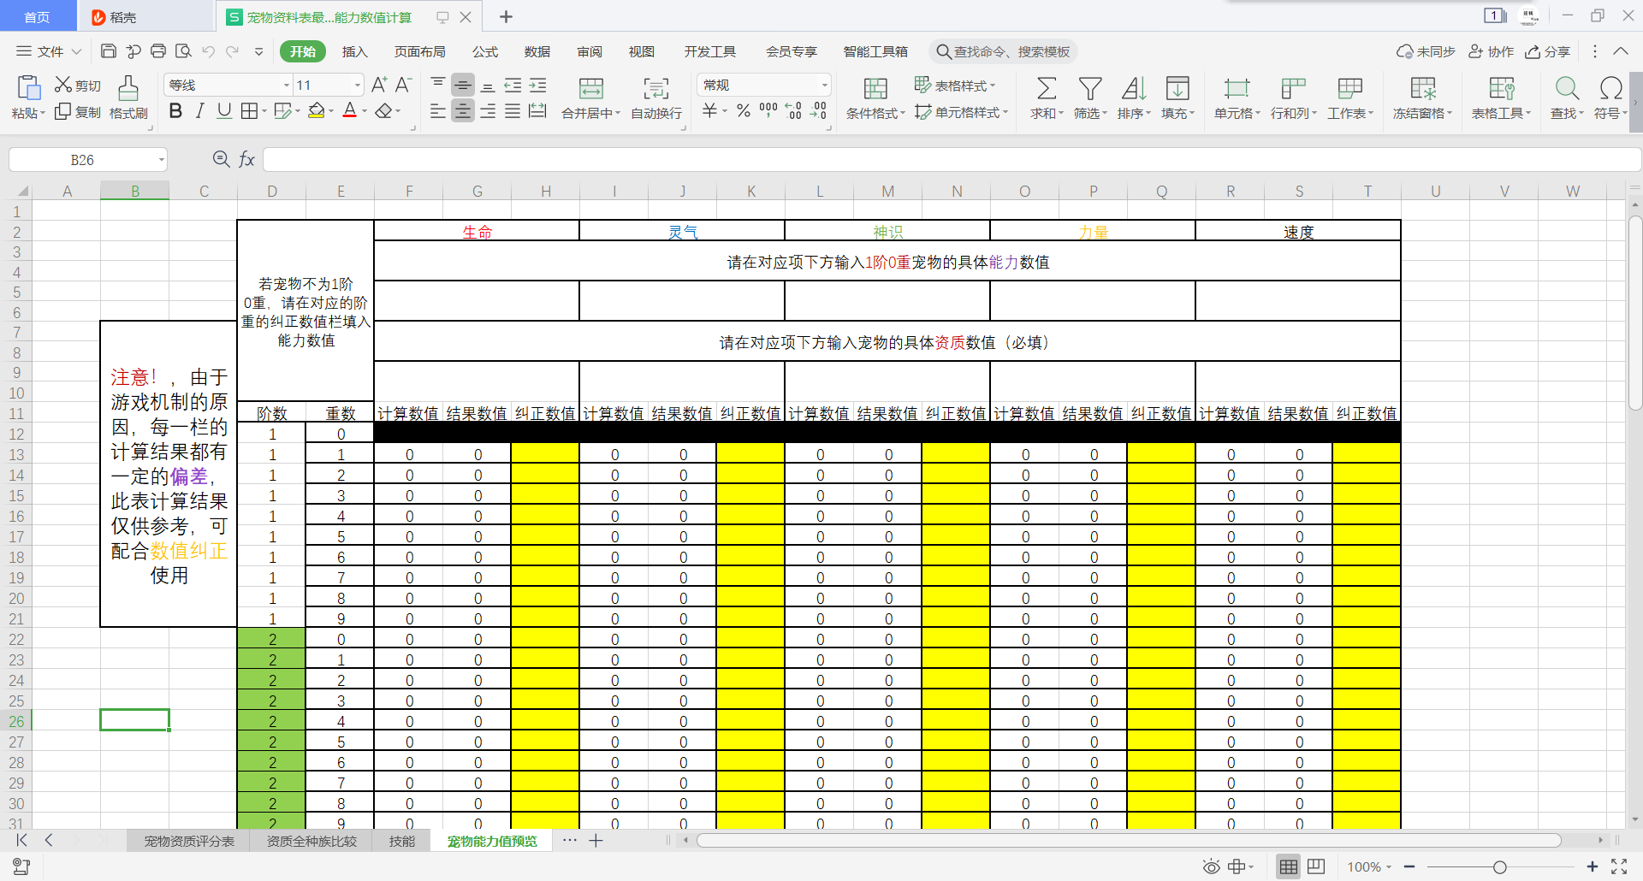The width and height of the screenshot is (1643, 881).
Task: Click the Print icon
Action: click(x=158, y=51)
